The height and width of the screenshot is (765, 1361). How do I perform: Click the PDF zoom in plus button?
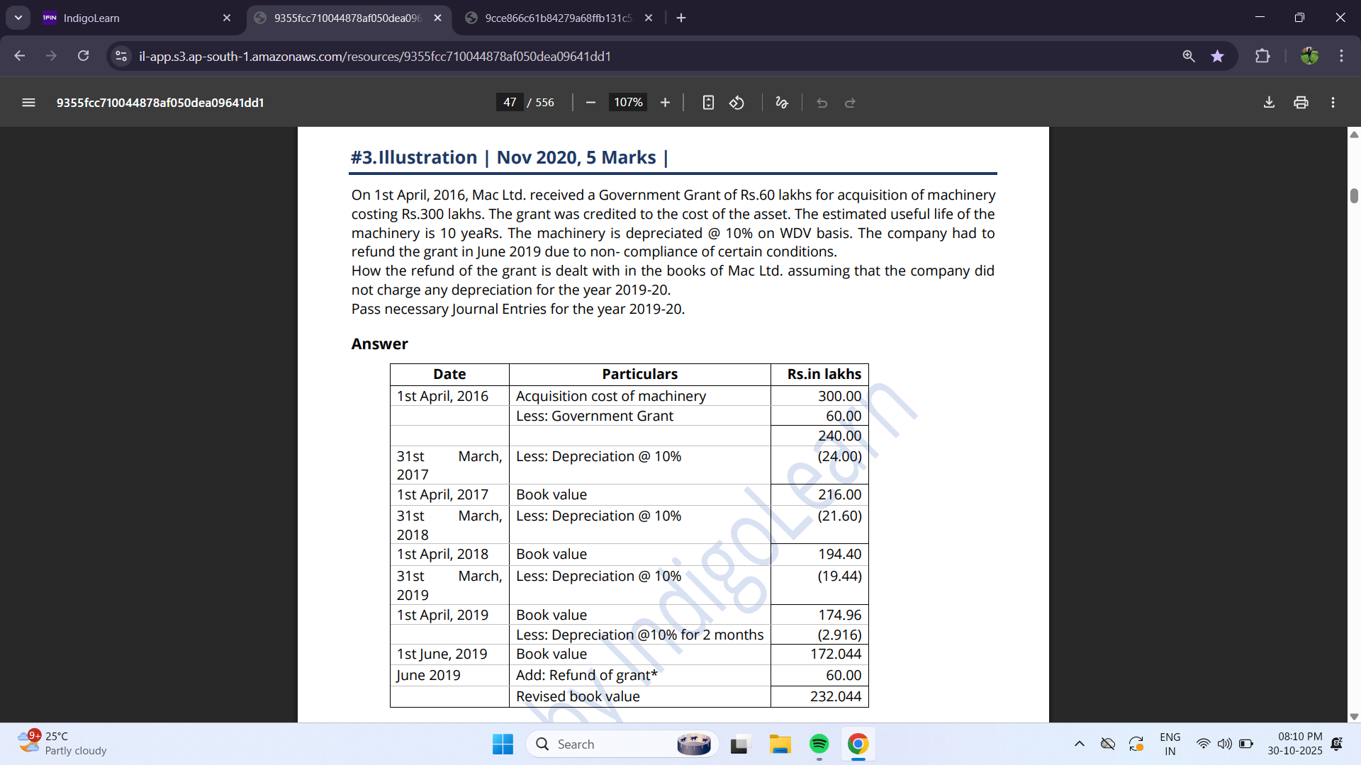665,103
